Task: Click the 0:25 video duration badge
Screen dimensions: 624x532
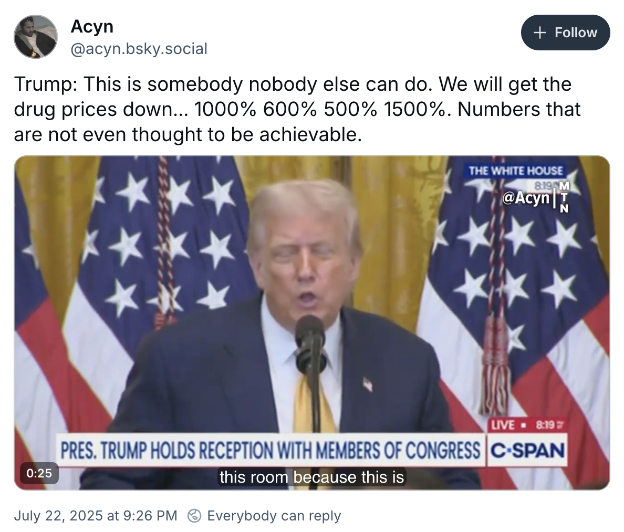Action: pyautogui.click(x=39, y=473)
